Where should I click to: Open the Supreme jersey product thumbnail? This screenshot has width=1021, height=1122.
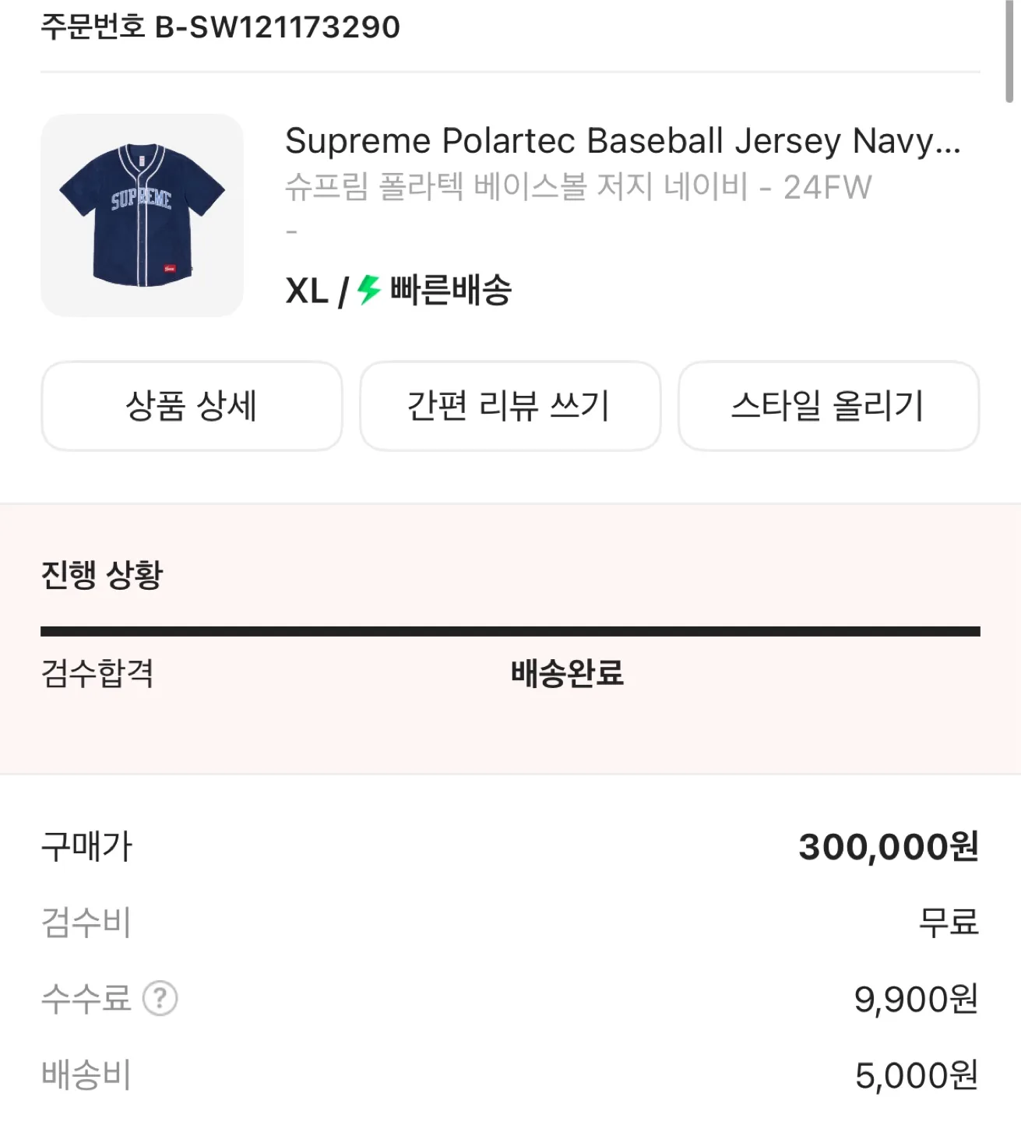pos(142,216)
